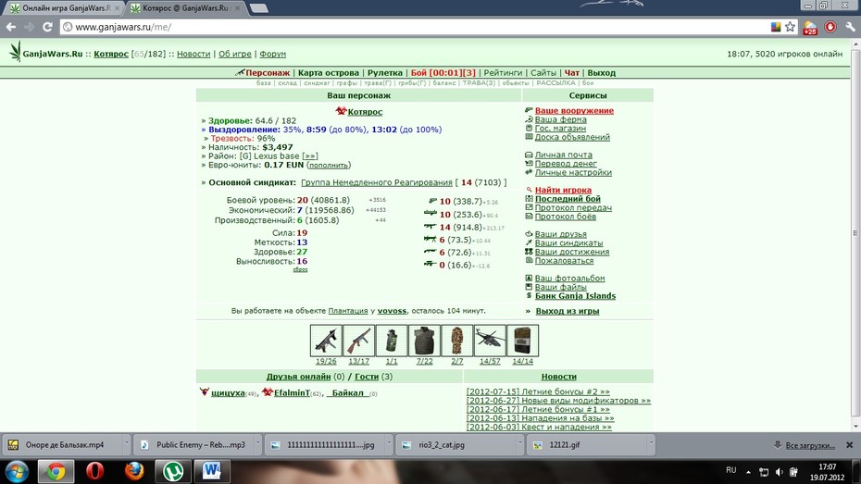
Task: Open Opera from the taskbar
Action: (x=95, y=471)
